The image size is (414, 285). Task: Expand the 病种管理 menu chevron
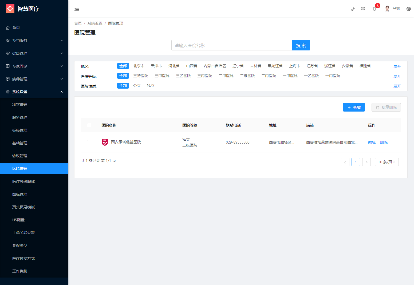click(x=62, y=79)
